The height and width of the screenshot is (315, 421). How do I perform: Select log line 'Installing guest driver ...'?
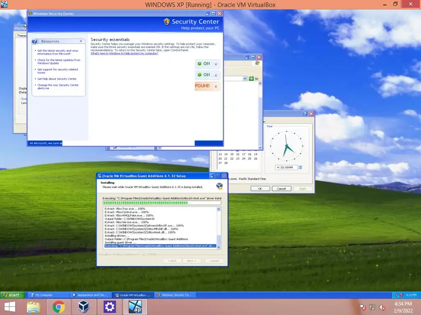pyautogui.click(x=120, y=242)
